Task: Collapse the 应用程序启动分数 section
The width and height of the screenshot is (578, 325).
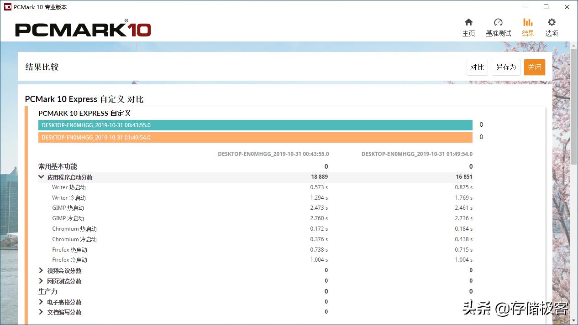Action: pyautogui.click(x=41, y=177)
